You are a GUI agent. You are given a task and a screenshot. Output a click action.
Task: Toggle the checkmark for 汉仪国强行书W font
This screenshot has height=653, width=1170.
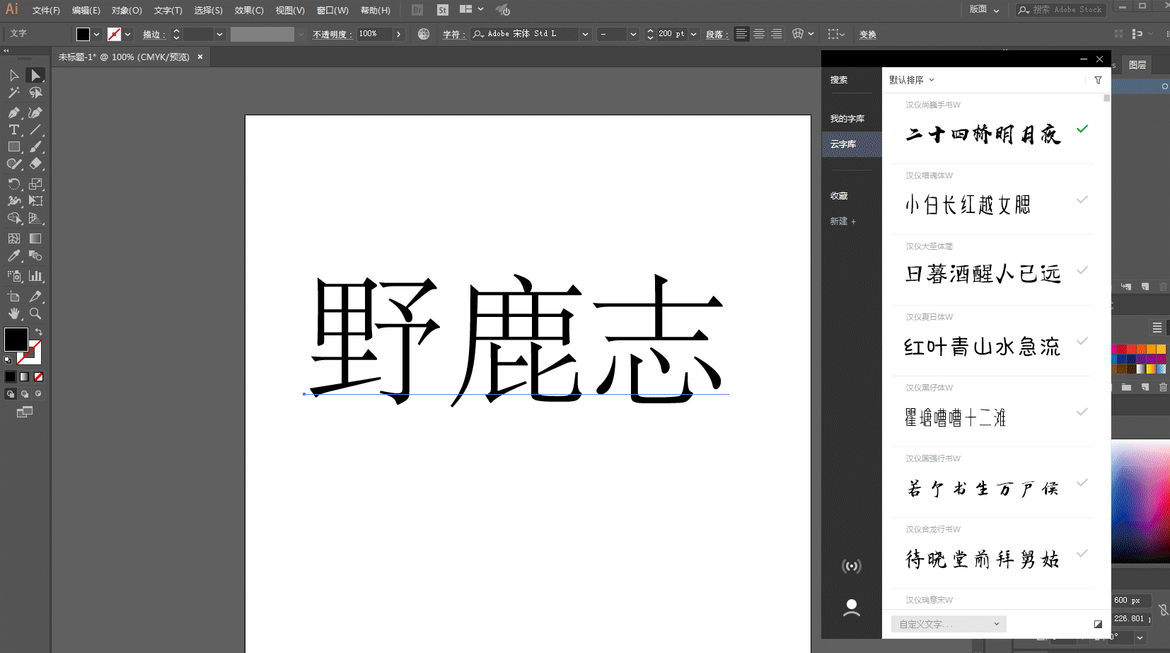(1082, 482)
